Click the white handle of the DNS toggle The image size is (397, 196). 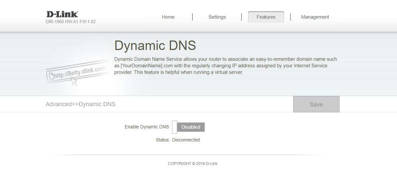pyautogui.click(x=175, y=127)
